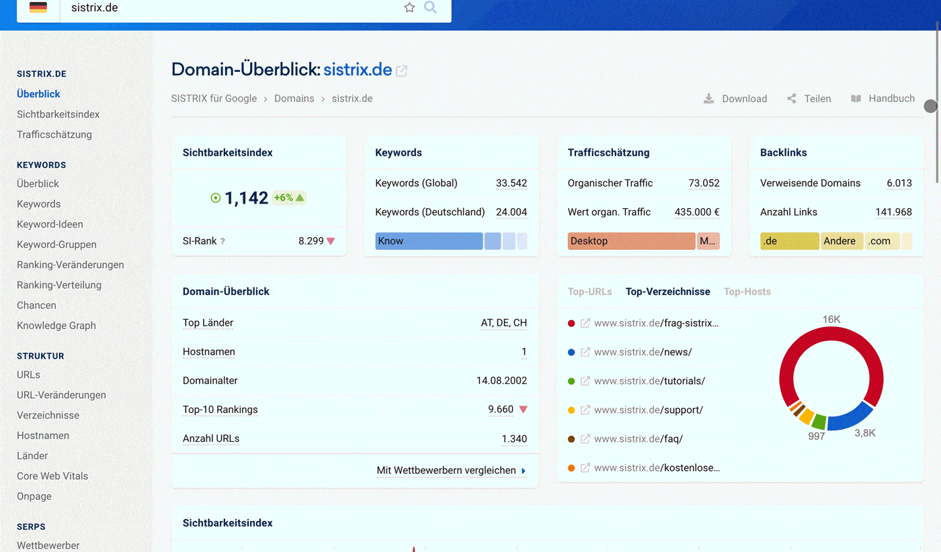Click the Download icon
941x552 pixels.
pyautogui.click(x=708, y=99)
